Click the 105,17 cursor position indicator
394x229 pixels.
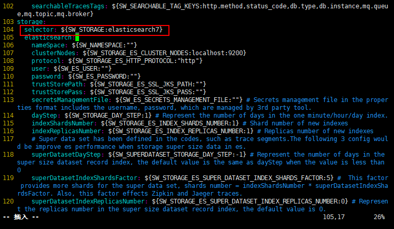[x=334, y=217]
